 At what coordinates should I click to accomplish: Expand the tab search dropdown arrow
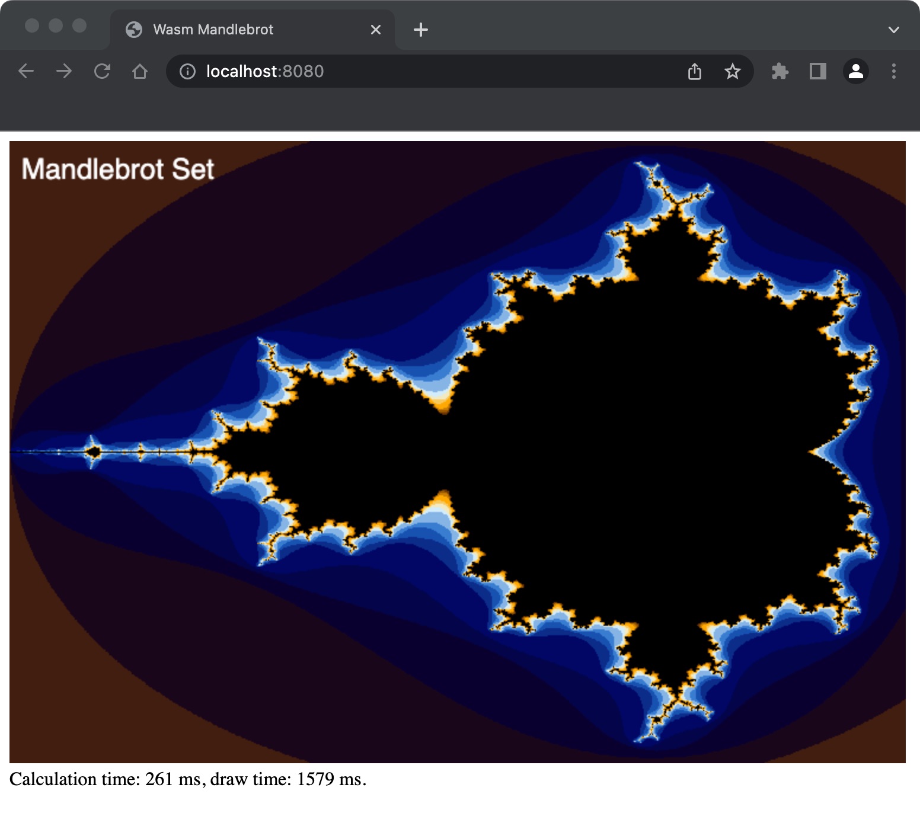pyautogui.click(x=894, y=30)
